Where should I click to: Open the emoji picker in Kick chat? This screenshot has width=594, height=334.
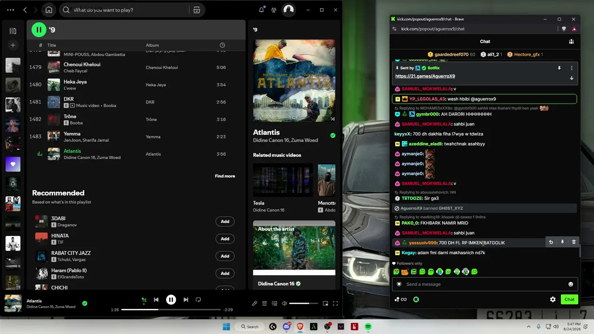click(571, 284)
